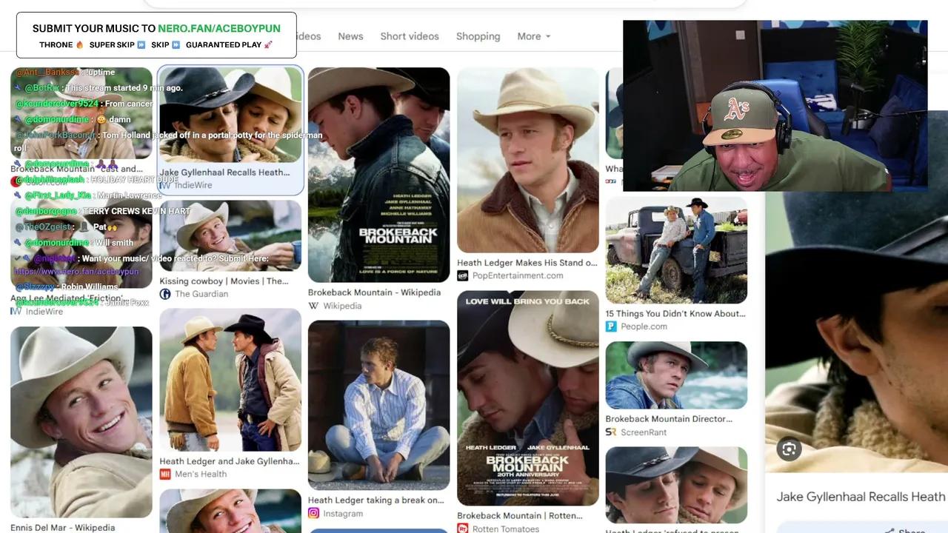The width and height of the screenshot is (948, 533).
Task: Click the Instagram favicon
Action: pos(313,514)
